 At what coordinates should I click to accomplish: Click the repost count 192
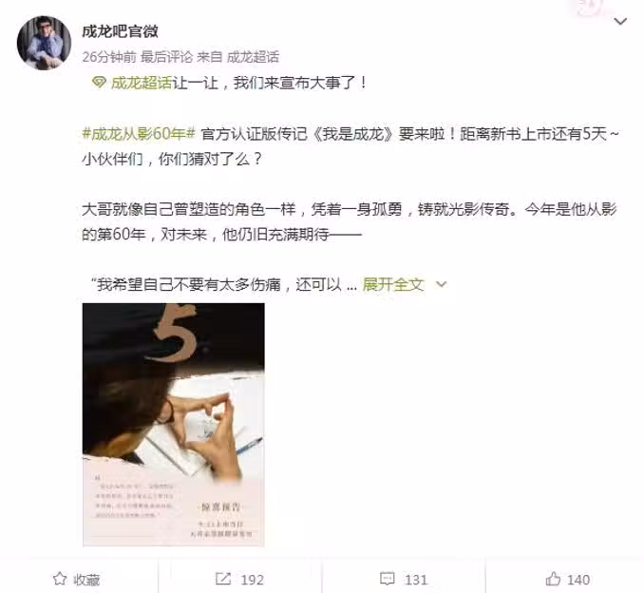252,580
